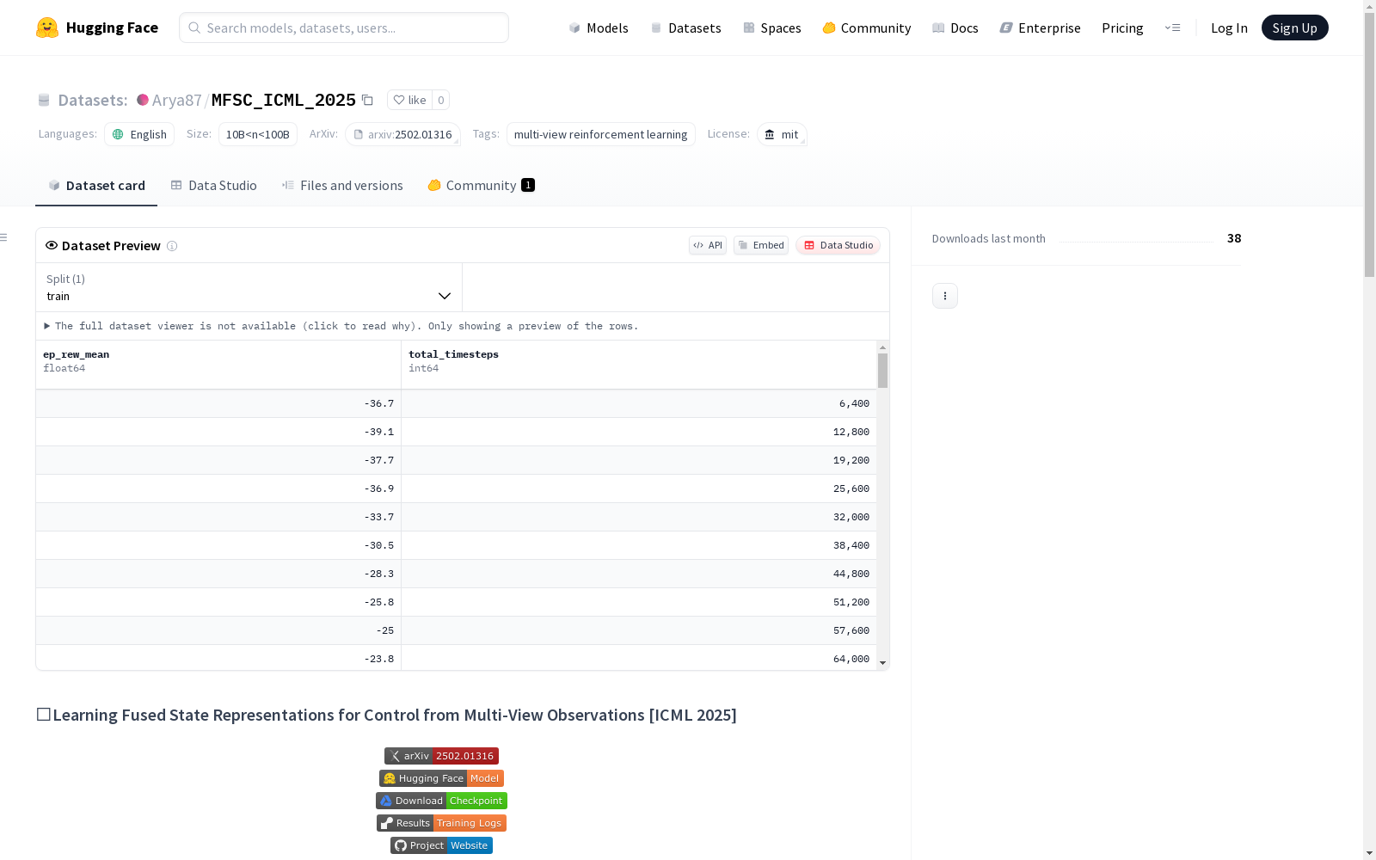Click the like count showing 0
The width and height of the screenshot is (1376, 860).
[x=441, y=100]
